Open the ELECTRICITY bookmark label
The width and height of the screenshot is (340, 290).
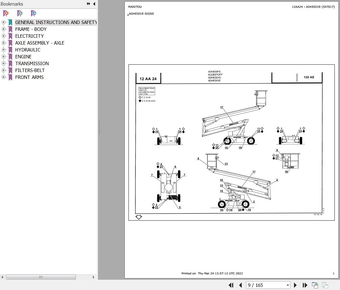coord(30,36)
